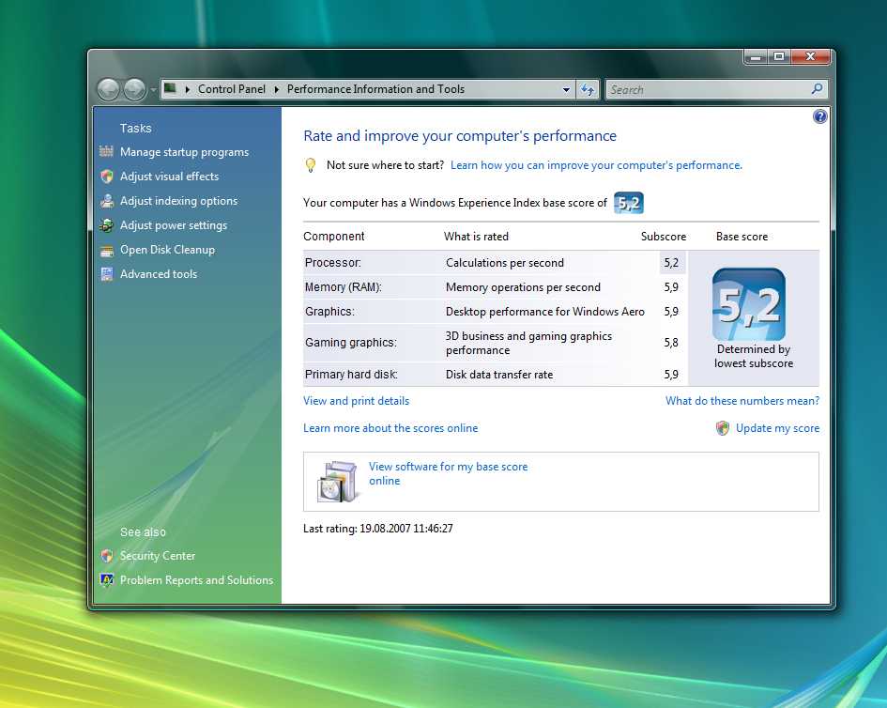The height and width of the screenshot is (708, 887).
Task: Click the Adjust indexing options icon
Action: 106,201
